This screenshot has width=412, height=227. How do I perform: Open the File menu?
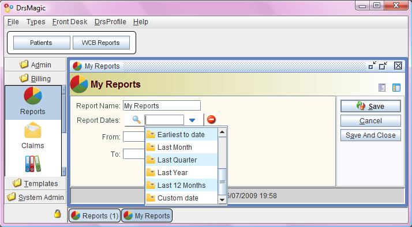coord(13,22)
